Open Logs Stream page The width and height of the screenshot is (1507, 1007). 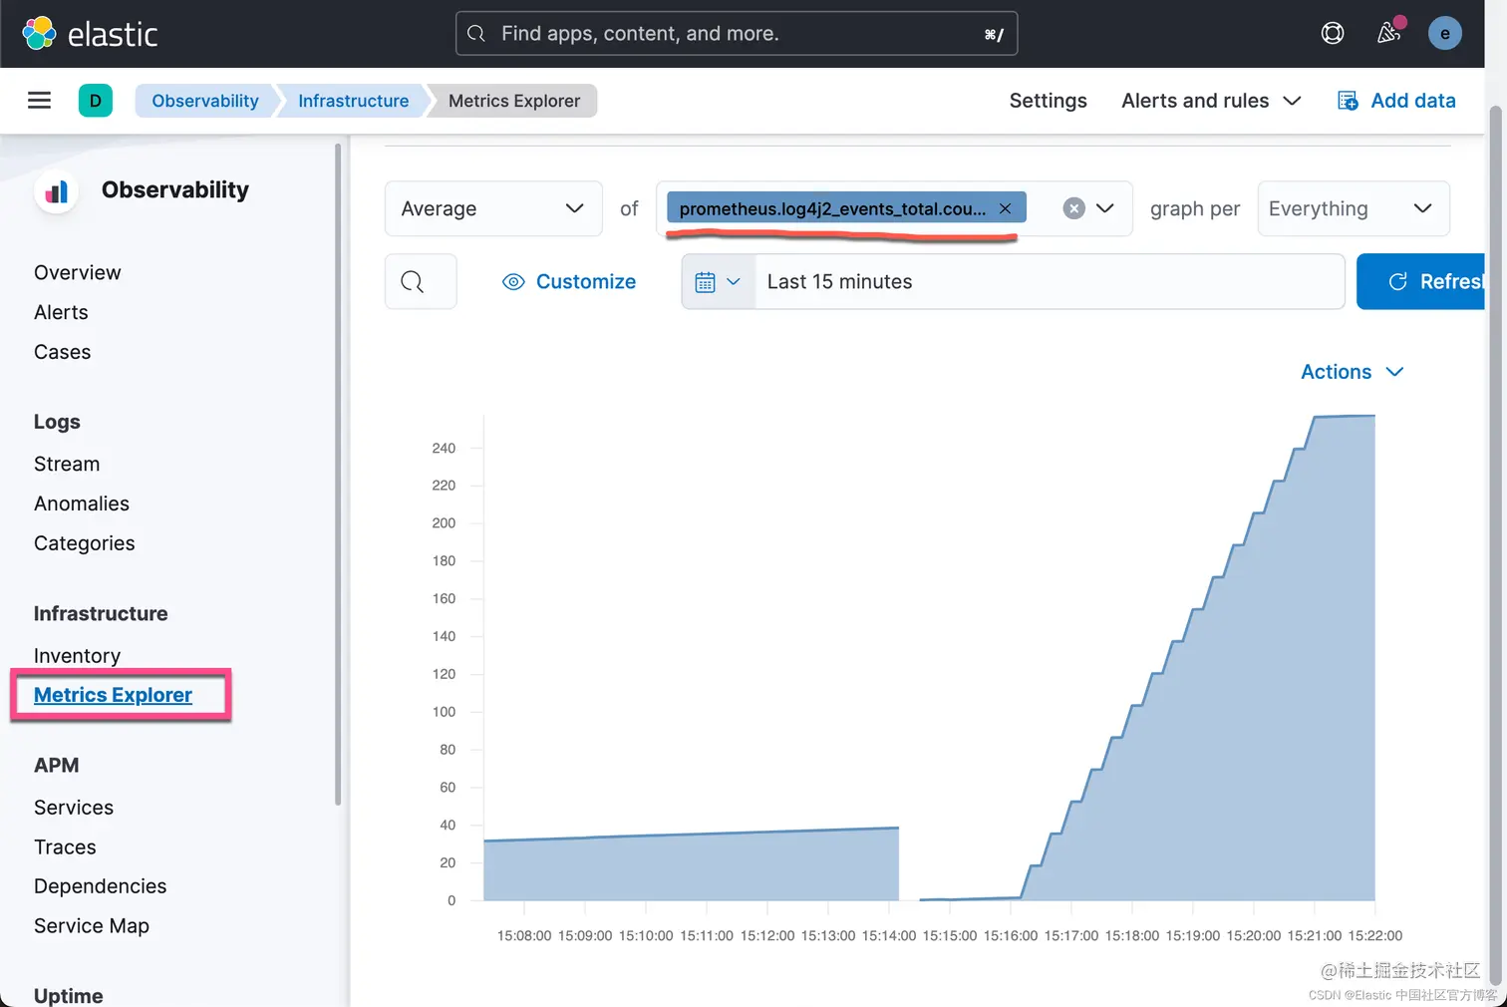[67, 465]
